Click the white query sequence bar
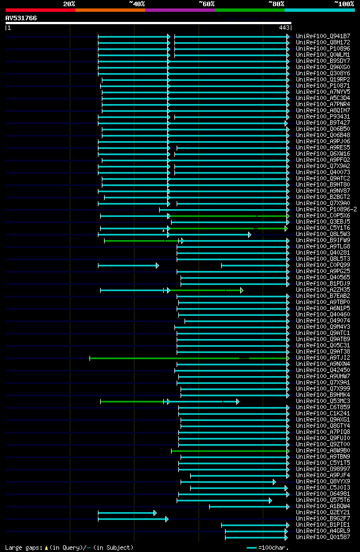Screen dimensions: 360x552 tap(148, 23)
